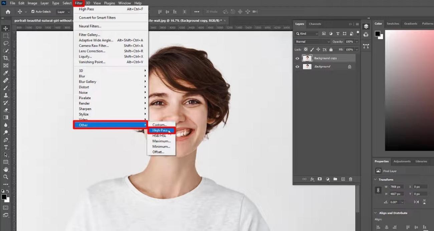
Task: Add layer style with fx icon
Action: (312, 179)
